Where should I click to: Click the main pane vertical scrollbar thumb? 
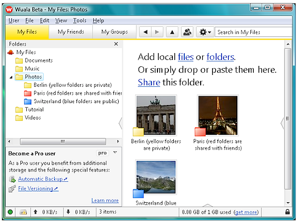click(288, 118)
